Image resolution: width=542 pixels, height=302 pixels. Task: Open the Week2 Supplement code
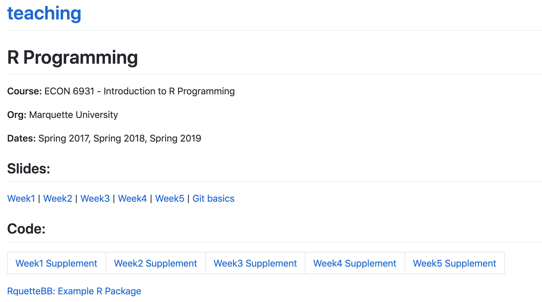pyautogui.click(x=155, y=263)
